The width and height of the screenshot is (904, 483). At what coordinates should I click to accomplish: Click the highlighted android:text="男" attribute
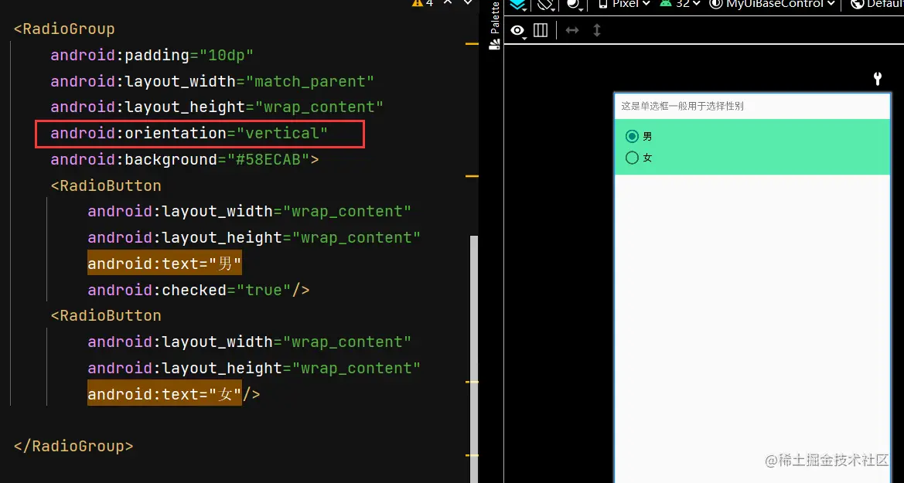(x=164, y=264)
